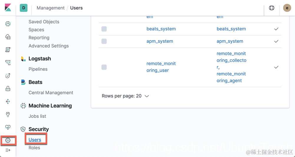
Task: Tick the apm_system user checkbox
Action: pos(104,41)
